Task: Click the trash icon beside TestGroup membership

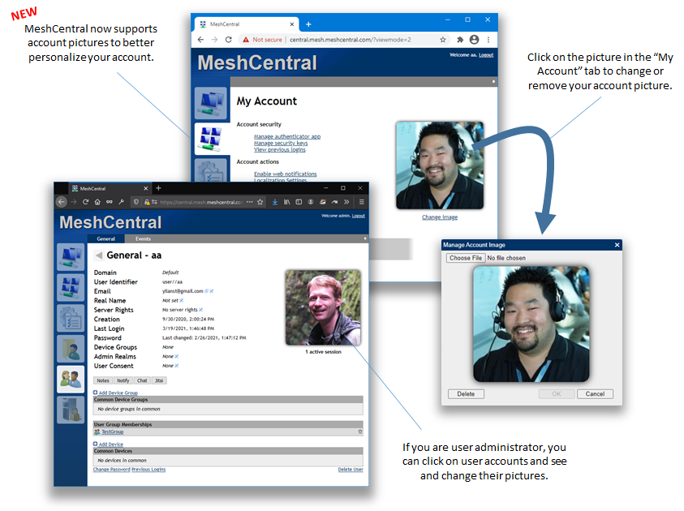Action: coord(359,432)
